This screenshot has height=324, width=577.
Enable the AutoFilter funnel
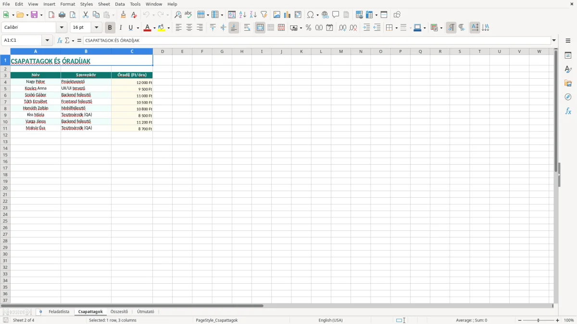[264, 15]
